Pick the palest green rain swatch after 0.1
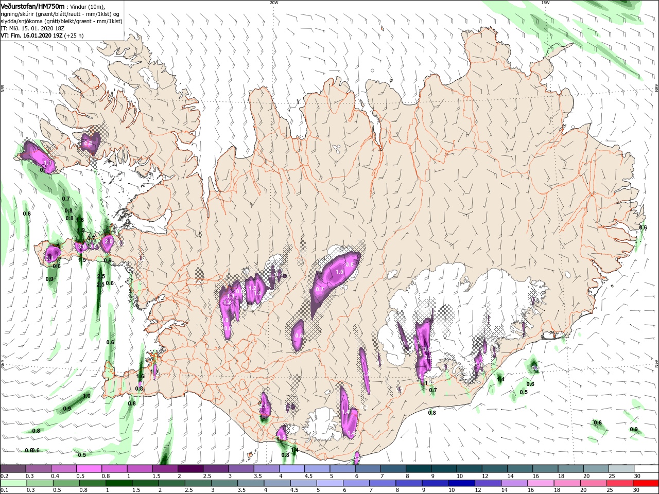This screenshot has width=659, height=494. coord(13,483)
